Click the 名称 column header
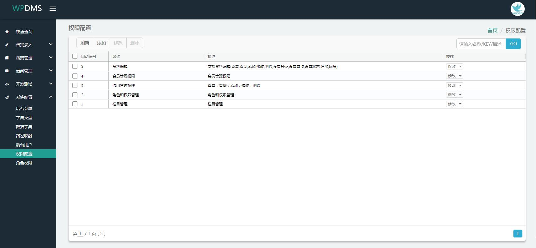 click(x=116, y=56)
